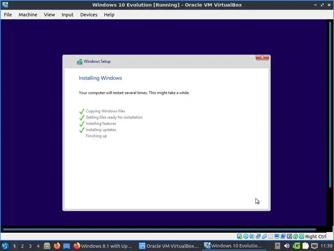The image size is (334, 251).
Task: Close the Windows Setup dialog
Action: click(262, 57)
